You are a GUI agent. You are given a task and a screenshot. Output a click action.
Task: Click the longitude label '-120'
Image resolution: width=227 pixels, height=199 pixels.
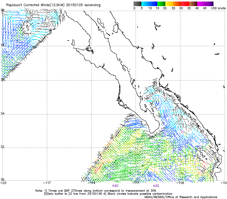point(3,183)
